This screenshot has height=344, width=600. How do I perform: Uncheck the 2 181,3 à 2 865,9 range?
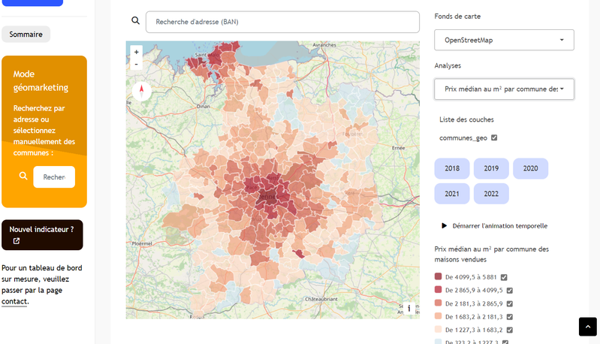tap(509, 303)
